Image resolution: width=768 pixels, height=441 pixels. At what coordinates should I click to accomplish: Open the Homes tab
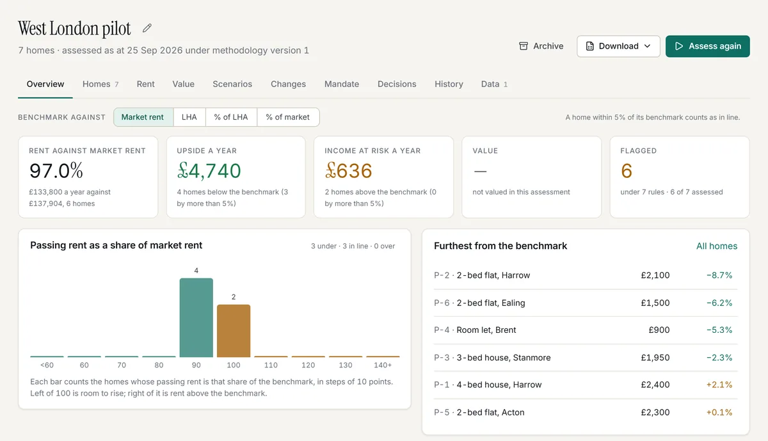tap(100, 84)
